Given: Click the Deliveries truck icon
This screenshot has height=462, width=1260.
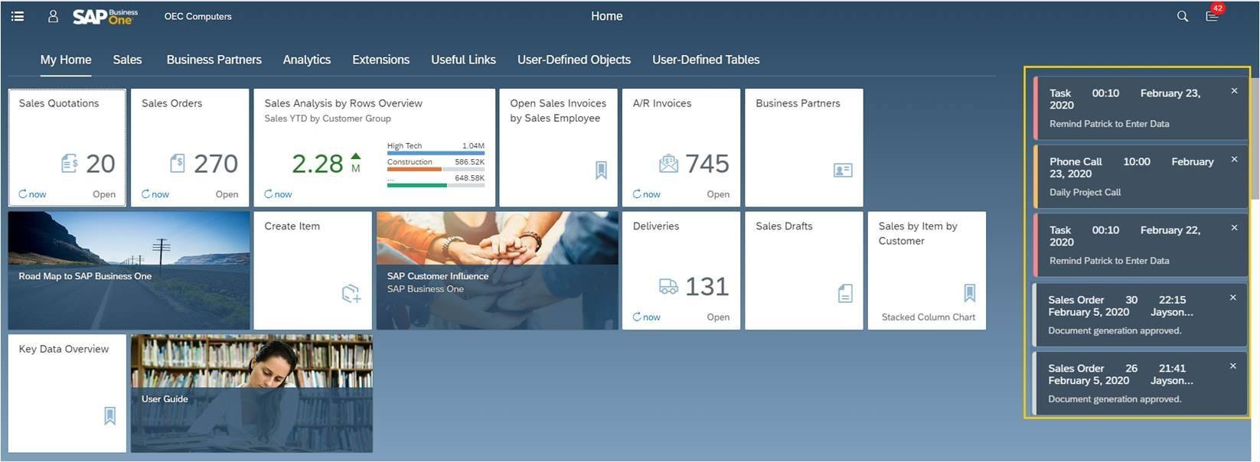Looking at the screenshot, I should [668, 286].
